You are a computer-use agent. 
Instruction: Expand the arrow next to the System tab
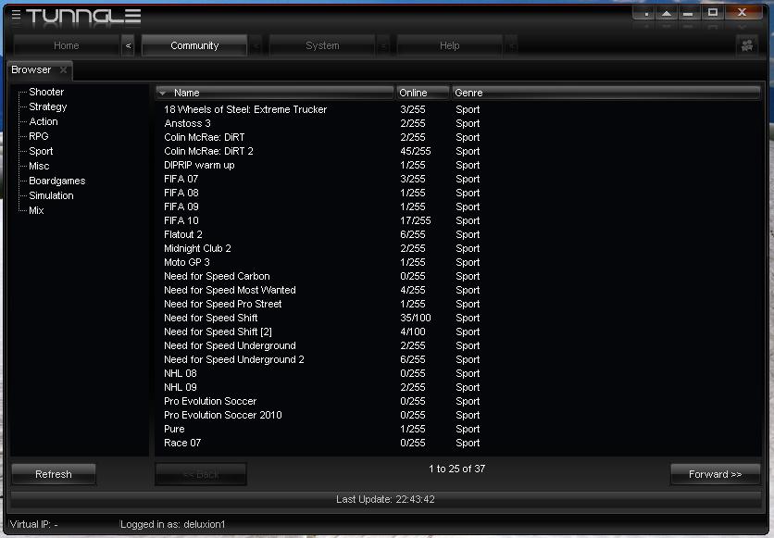point(383,45)
